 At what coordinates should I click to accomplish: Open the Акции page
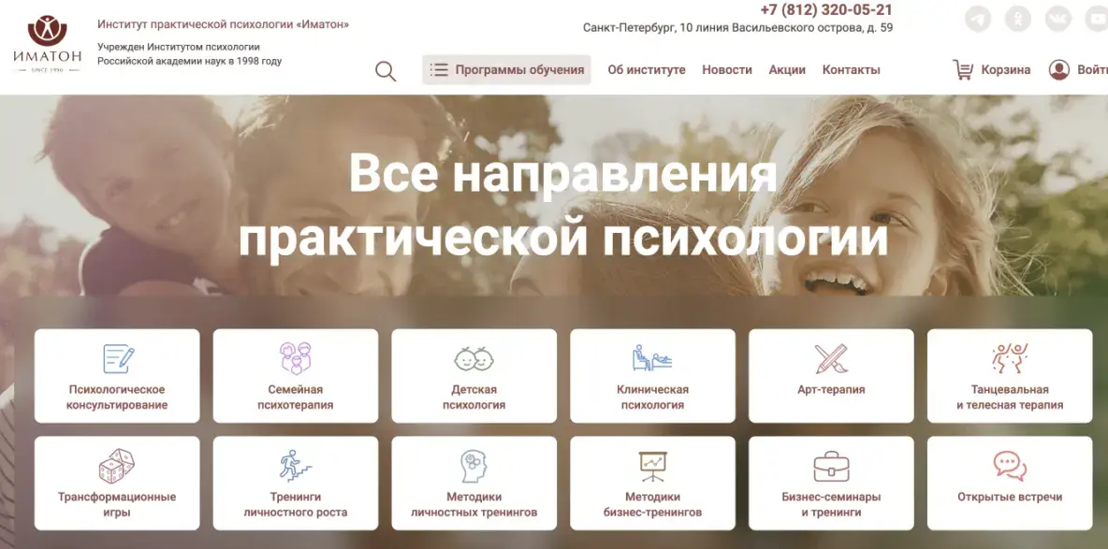coord(787,69)
